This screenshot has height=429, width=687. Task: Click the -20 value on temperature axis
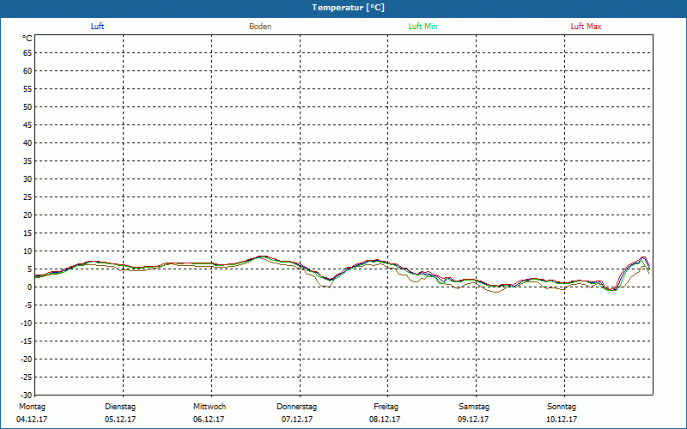coord(27,359)
